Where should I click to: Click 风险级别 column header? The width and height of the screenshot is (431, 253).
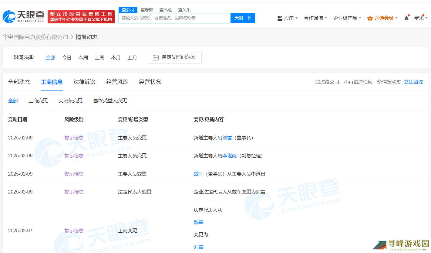click(x=74, y=119)
